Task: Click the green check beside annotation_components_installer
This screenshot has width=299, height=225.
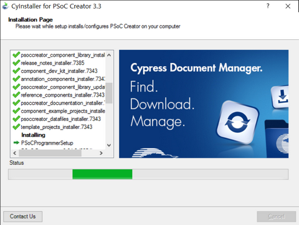Action: tap(16, 79)
